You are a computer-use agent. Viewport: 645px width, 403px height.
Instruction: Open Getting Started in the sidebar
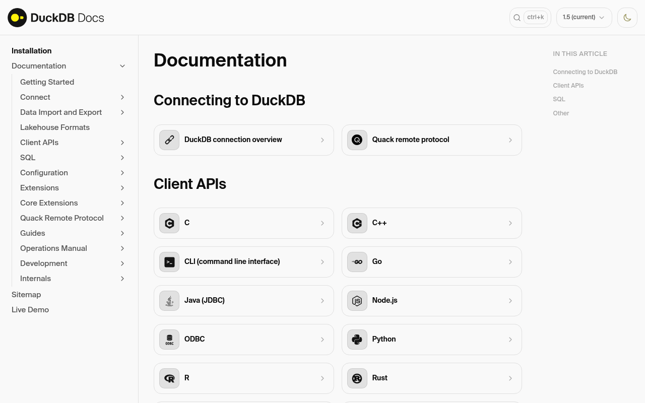(x=47, y=82)
